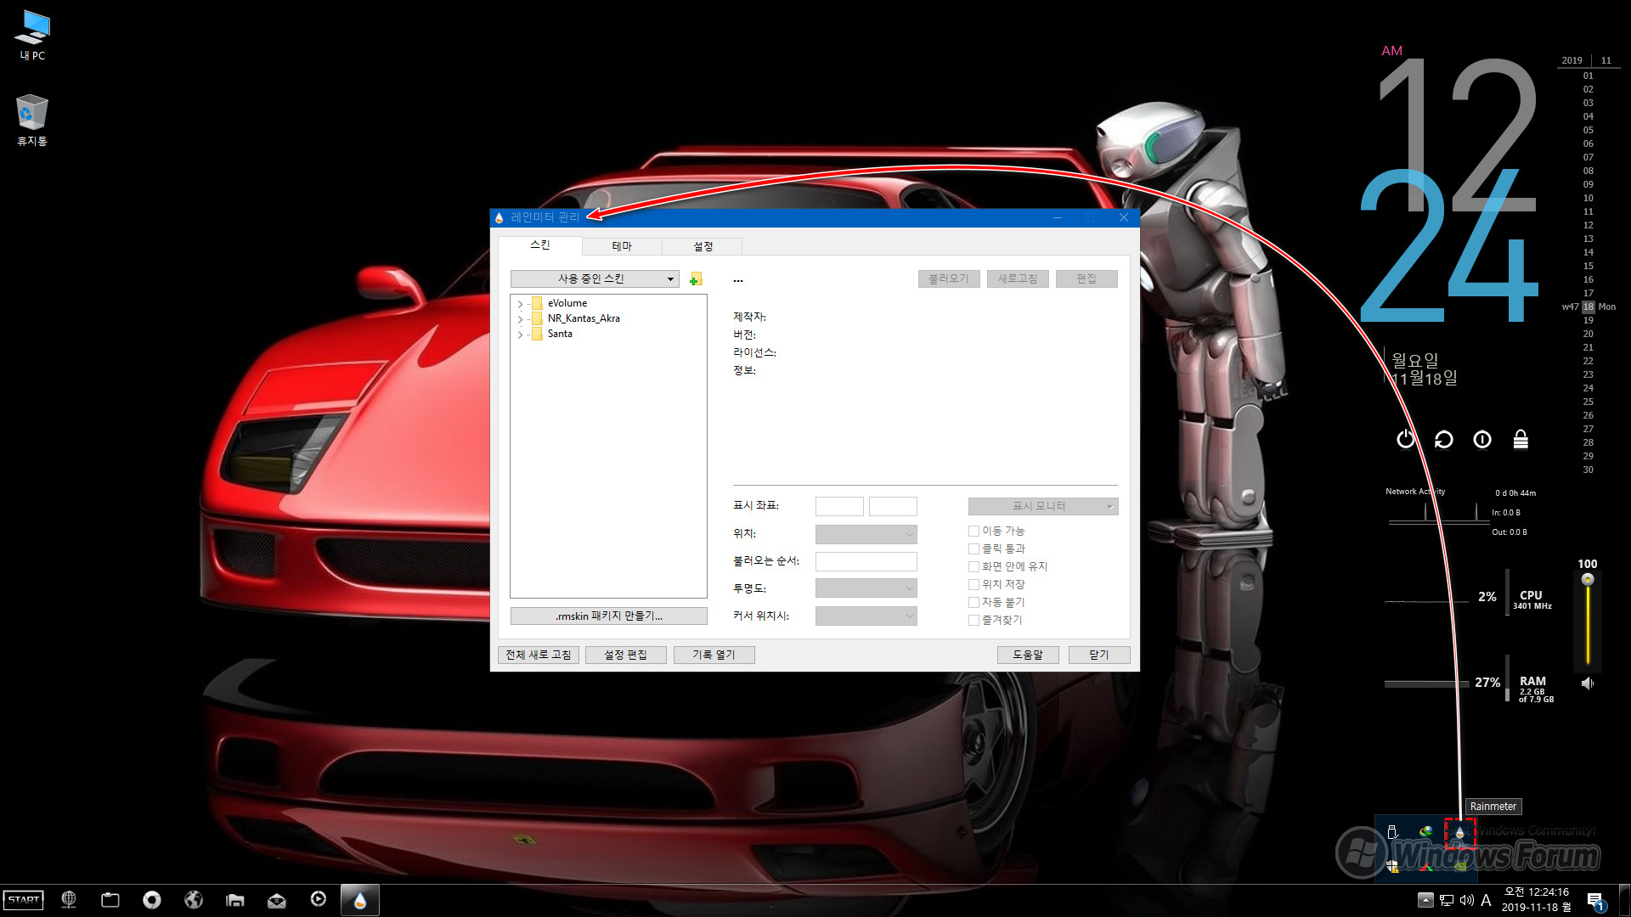Open the file explorer taskbar icon
Screen dimensions: 1631x917
[235, 900]
